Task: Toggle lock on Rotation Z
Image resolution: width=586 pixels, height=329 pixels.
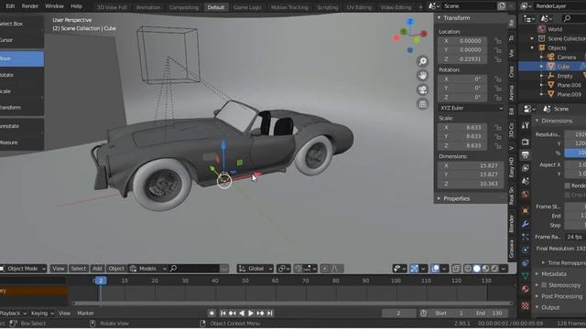Action: coord(497,97)
